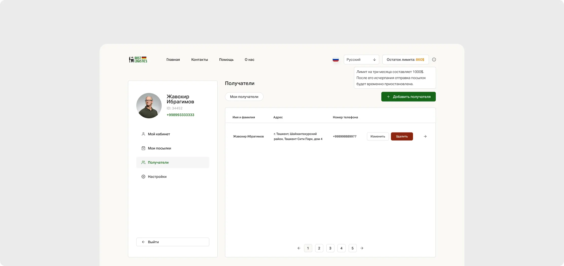
Task: Go to page 1
Action: tap(308, 248)
